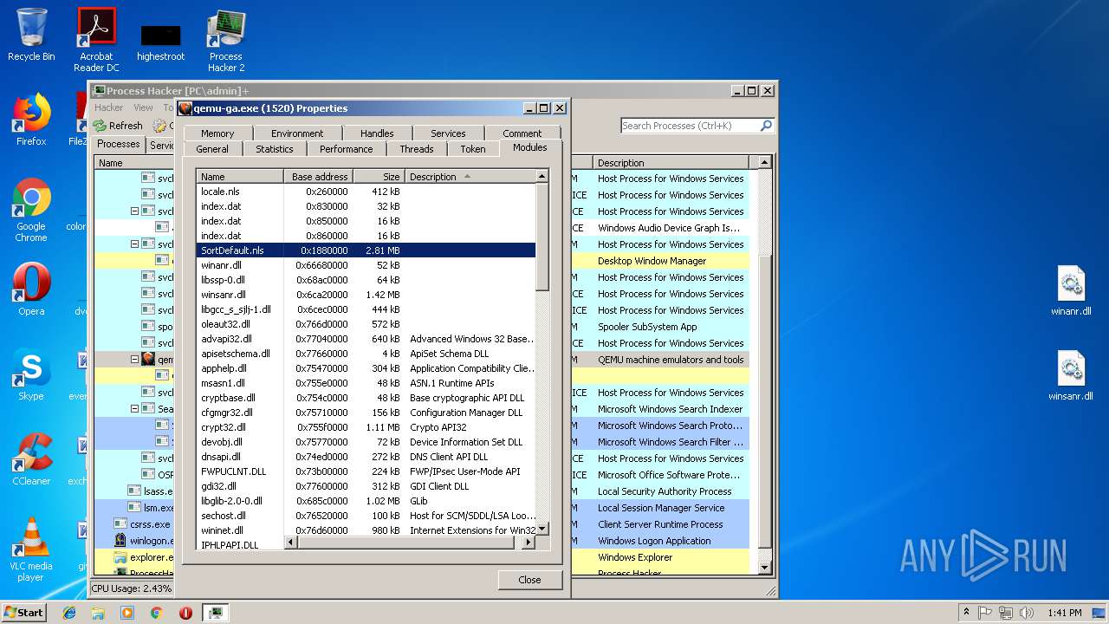Click the Close button in Properties dialog
The width and height of the screenshot is (1109, 624).
(529, 580)
